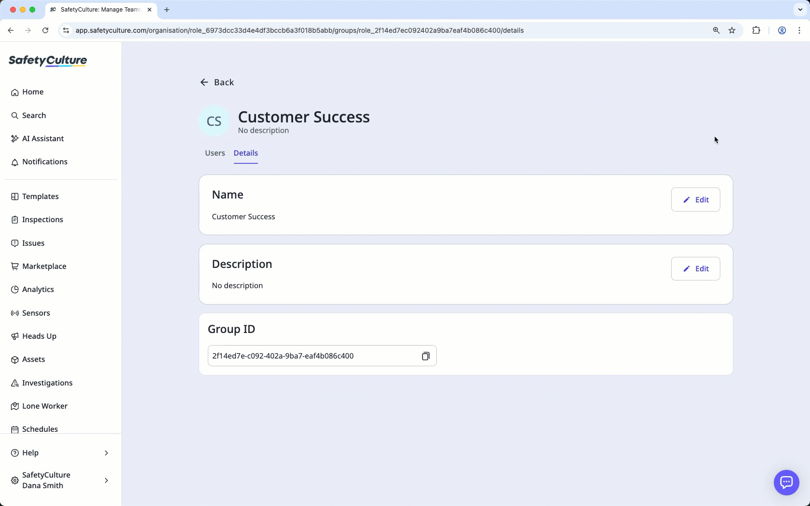810x506 pixels.
Task: Select the SafetyCulture: Manage Teams browser tab
Action: [101, 10]
